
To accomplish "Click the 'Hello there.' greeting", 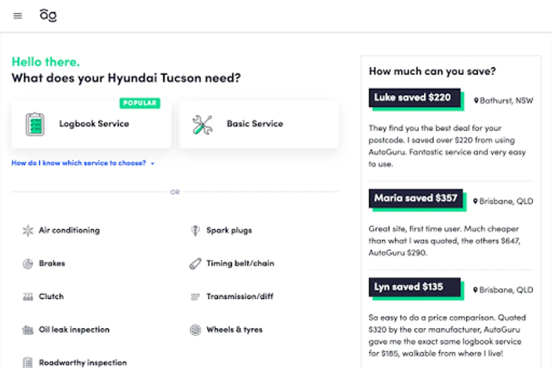I will click(46, 62).
